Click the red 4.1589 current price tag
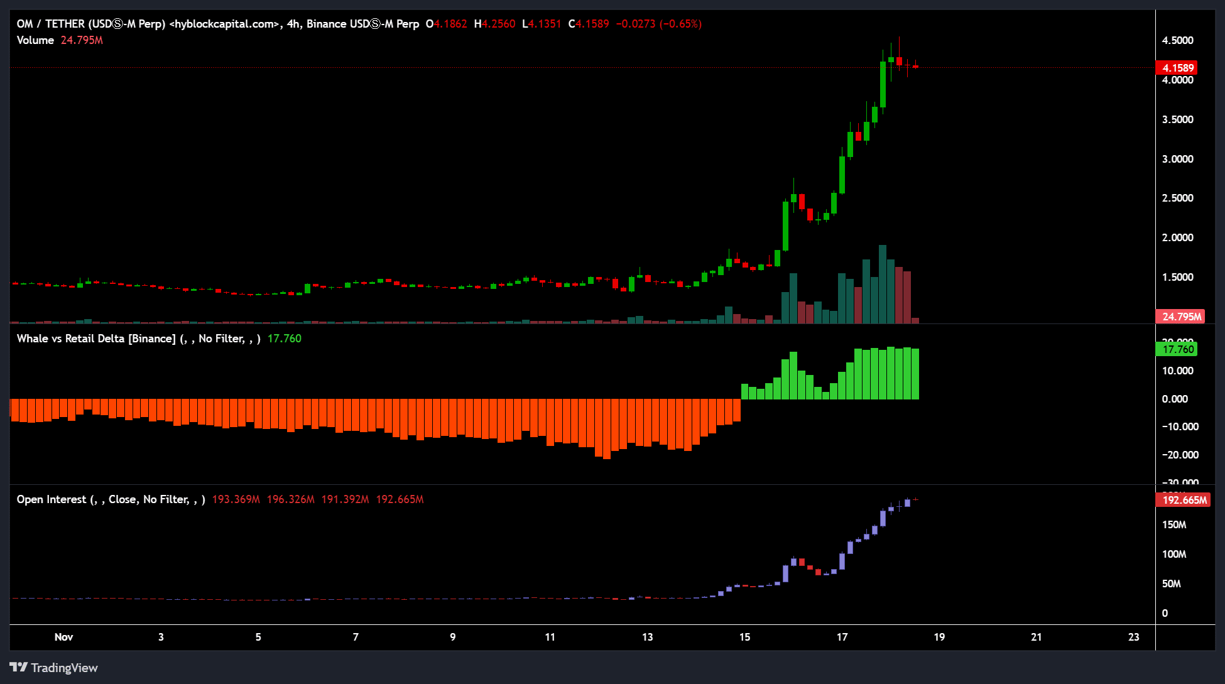 1177,68
